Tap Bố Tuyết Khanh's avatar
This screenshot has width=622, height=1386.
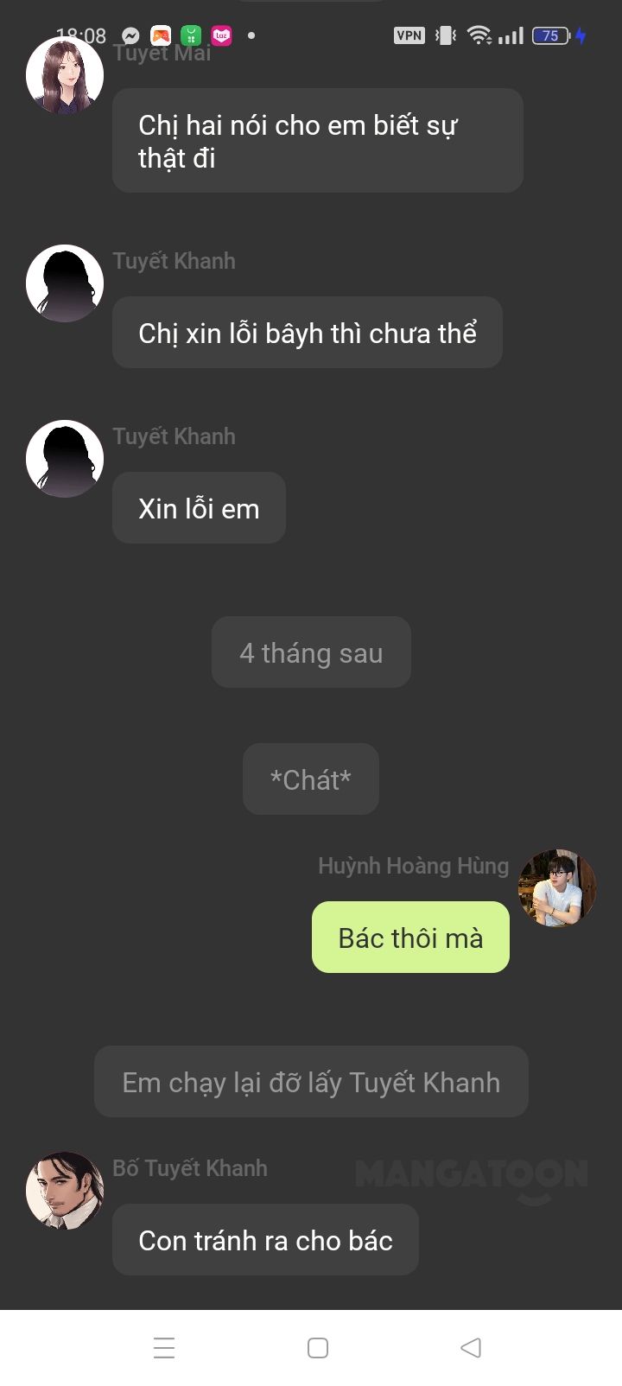tap(65, 1190)
